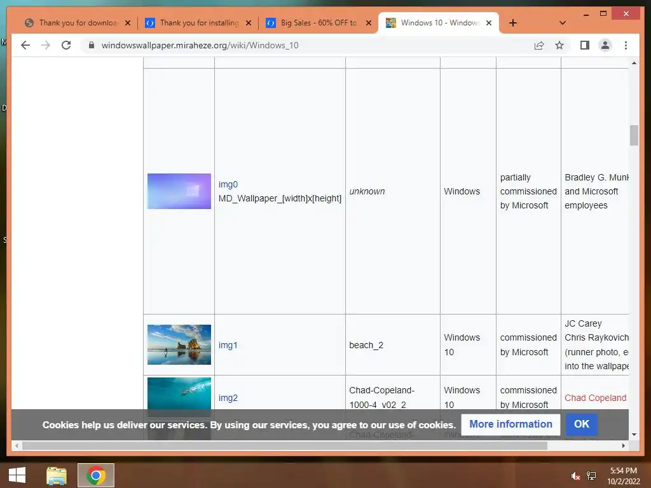Select 'JC Carey' author text
The image size is (651, 488).
(583, 323)
